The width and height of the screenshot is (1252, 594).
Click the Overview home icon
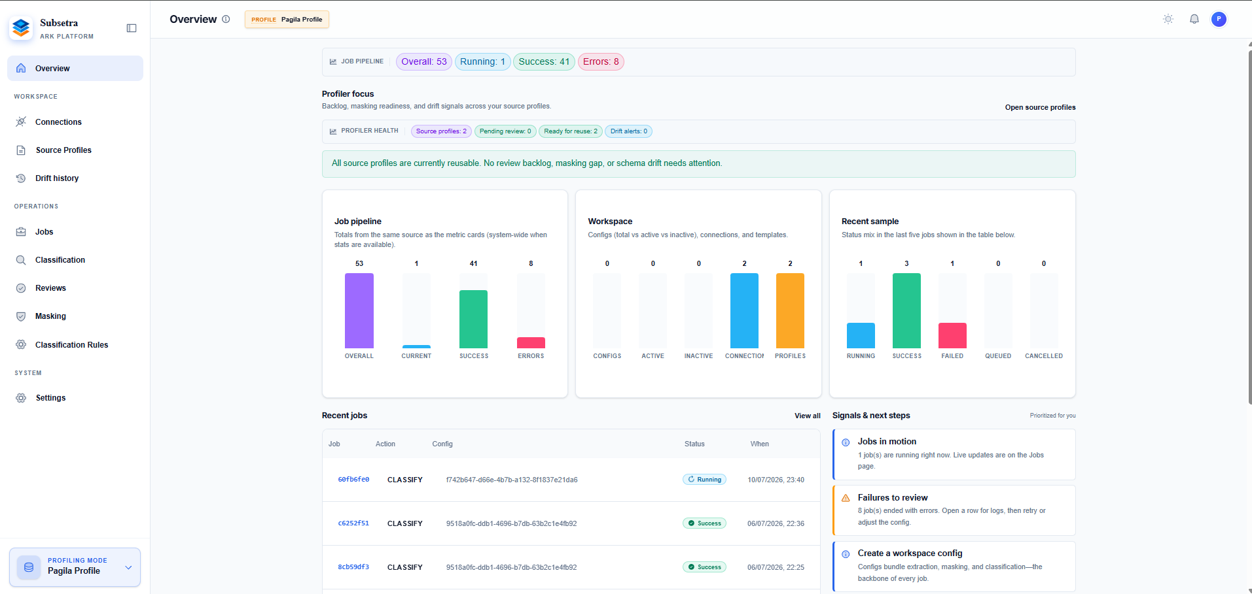click(x=21, y=68)
